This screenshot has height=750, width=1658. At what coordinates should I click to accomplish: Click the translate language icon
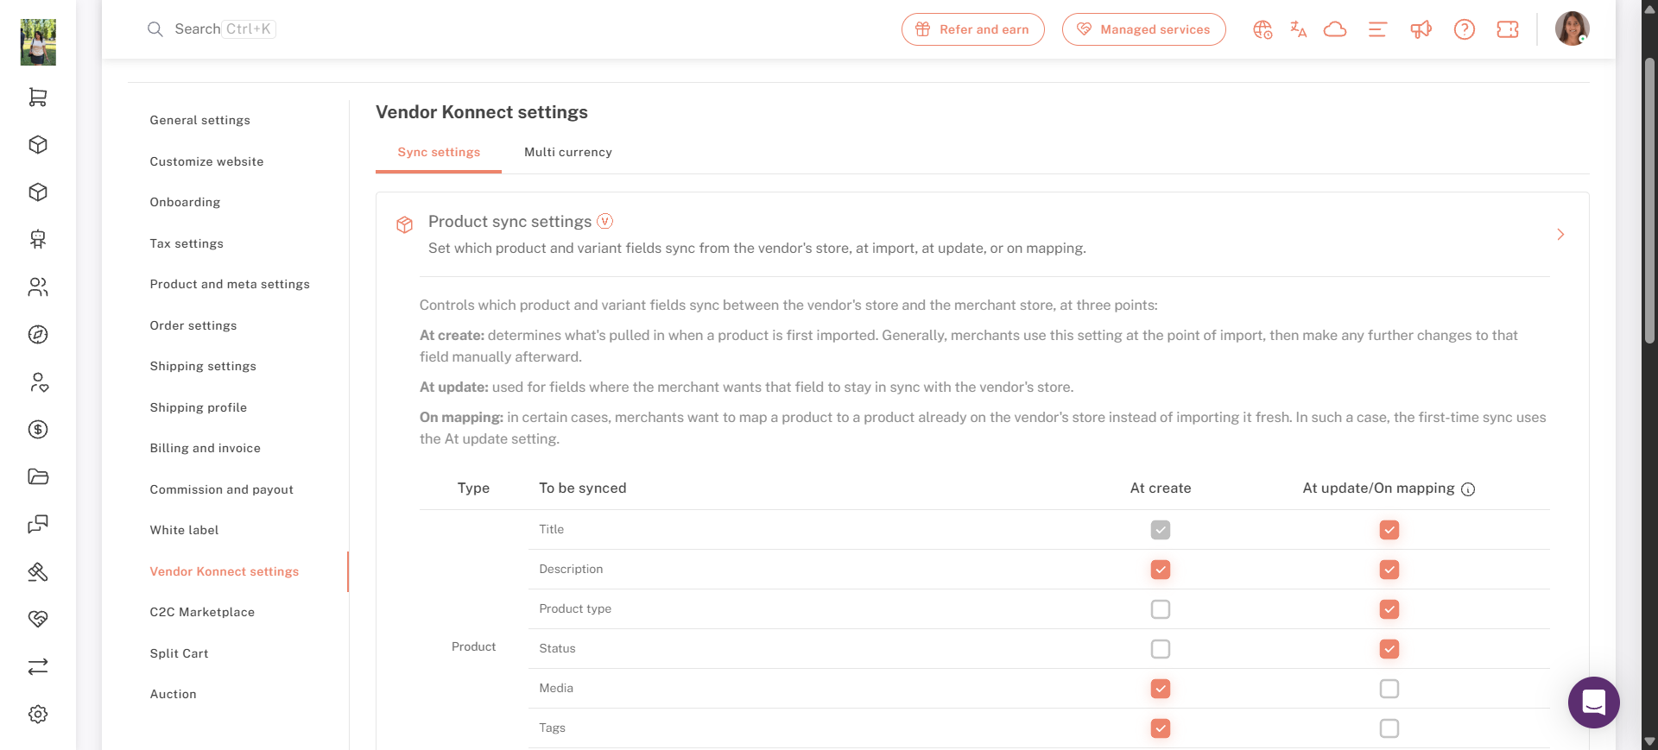coord(1299,29)
